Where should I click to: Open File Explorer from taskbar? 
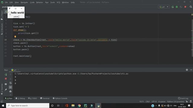[73, 106]
